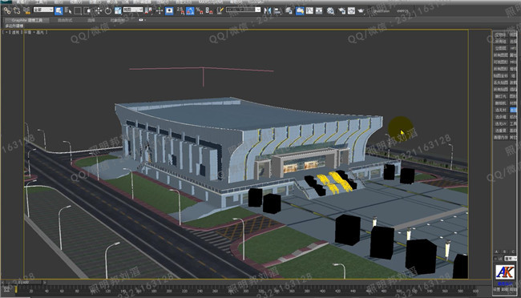Open the Curve Editor
This screenshot has height=298, width=521.
(x=309, y=11)
